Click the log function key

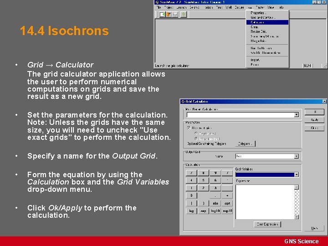[191, 211]
